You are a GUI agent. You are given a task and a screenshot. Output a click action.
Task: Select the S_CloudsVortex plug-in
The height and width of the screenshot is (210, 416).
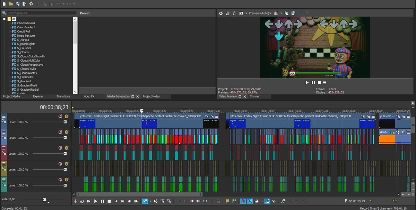coord(27,73)
